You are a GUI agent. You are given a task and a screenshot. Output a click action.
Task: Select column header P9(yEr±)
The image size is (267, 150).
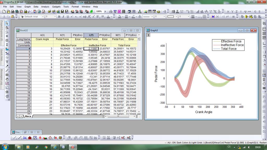pyautogui.click(x=77, y=35)
